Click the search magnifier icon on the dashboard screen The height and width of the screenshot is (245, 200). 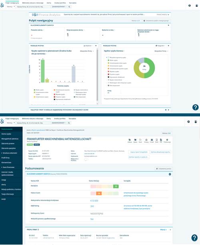coord(69,7)
